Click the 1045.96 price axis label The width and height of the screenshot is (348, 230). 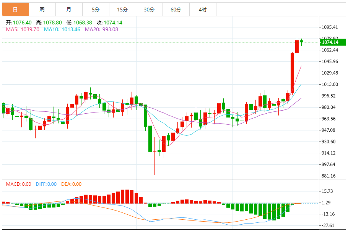click(x=330, y=61)
